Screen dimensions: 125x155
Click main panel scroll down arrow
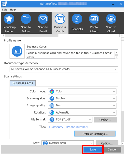[123, 143]
